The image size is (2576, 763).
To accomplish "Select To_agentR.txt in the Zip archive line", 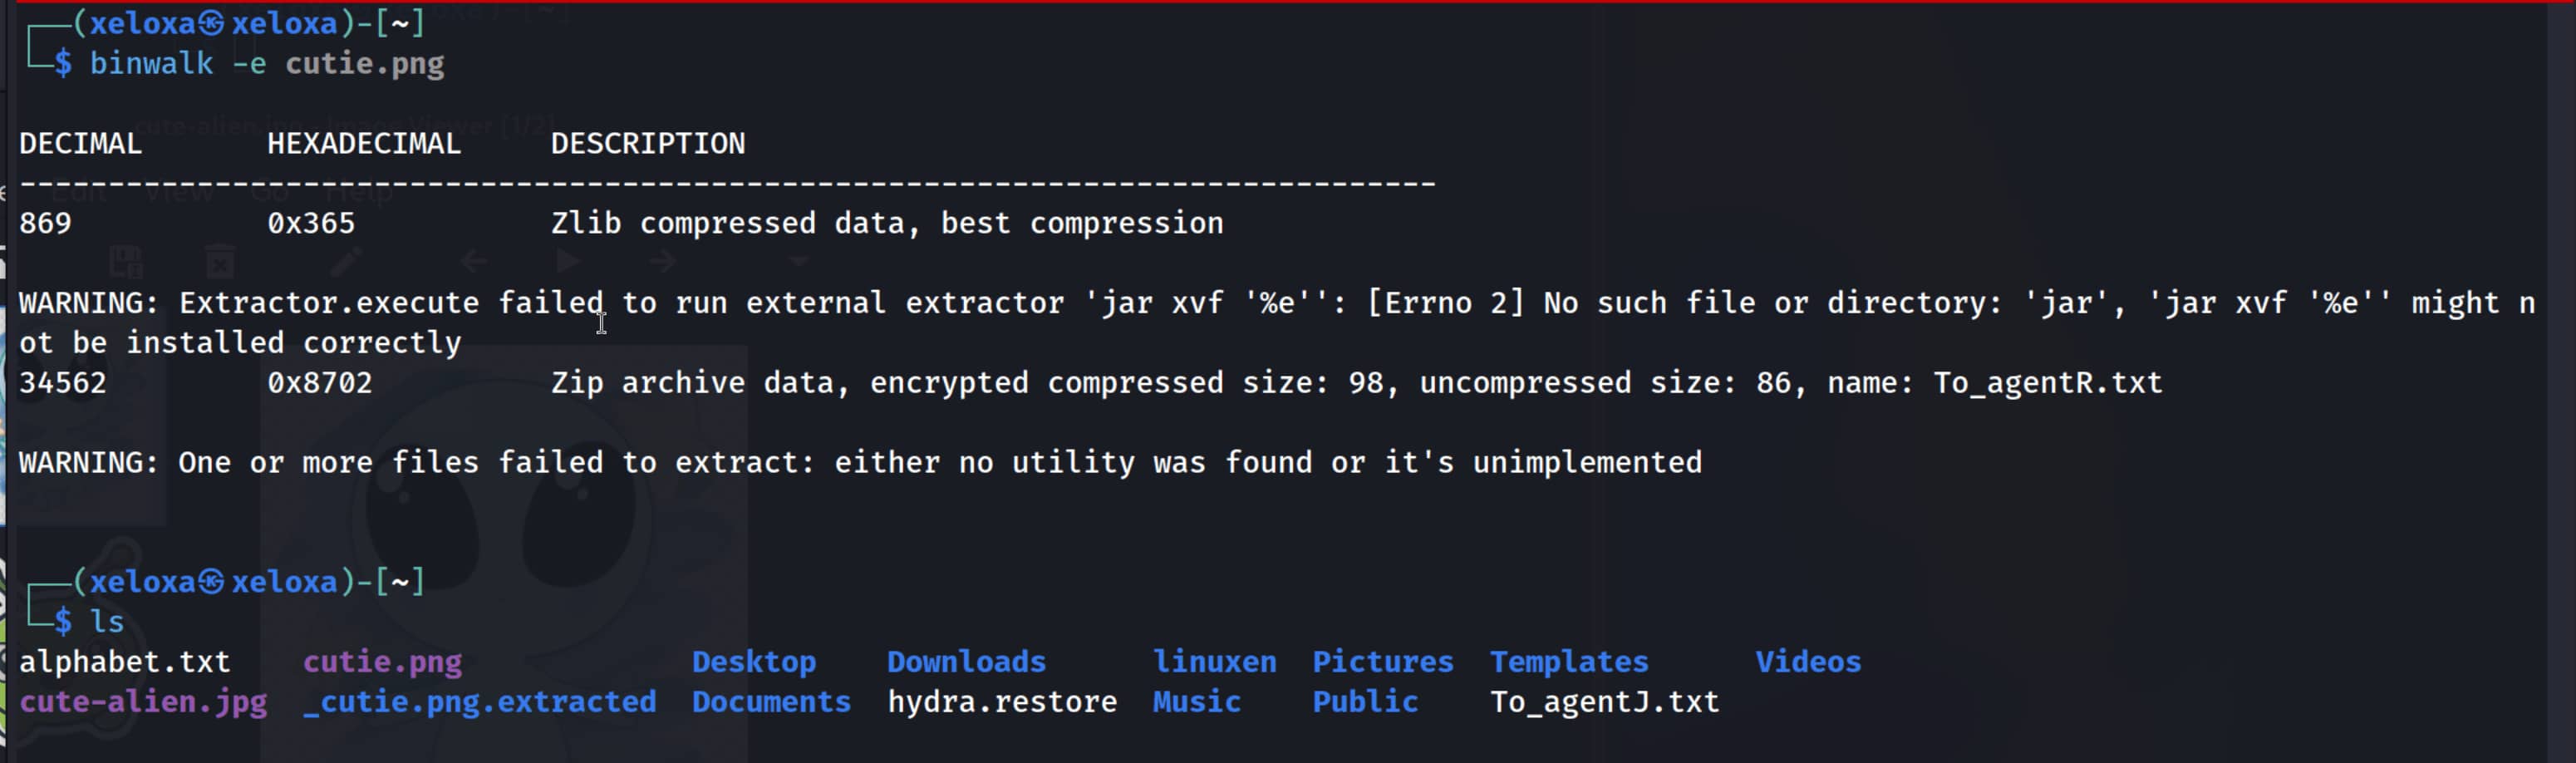I will point(2047,383).
